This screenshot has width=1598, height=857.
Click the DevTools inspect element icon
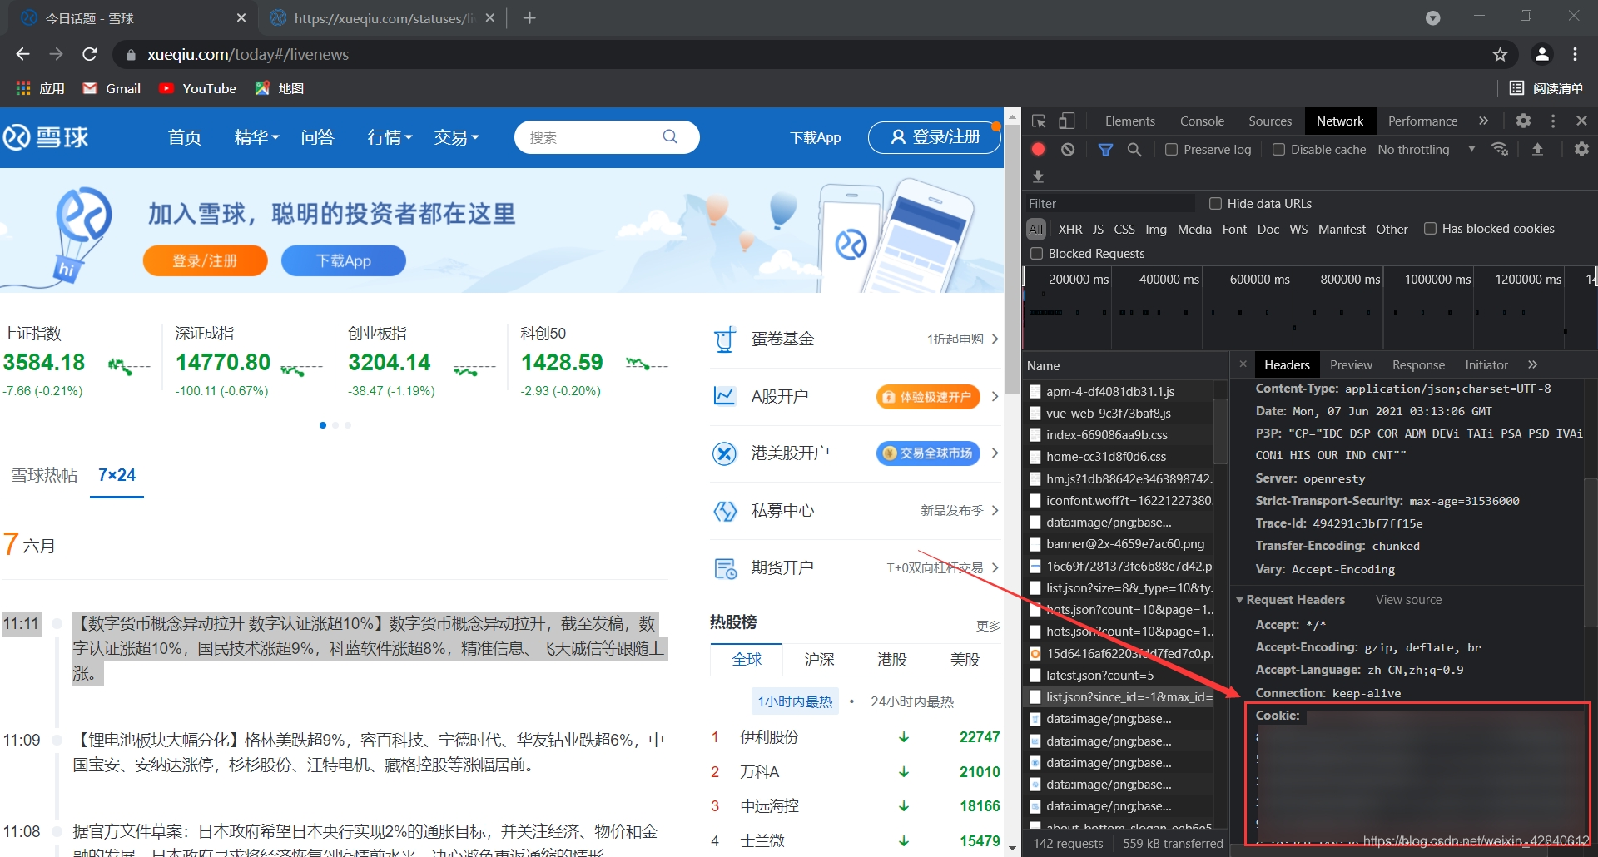pos(1039,121)
